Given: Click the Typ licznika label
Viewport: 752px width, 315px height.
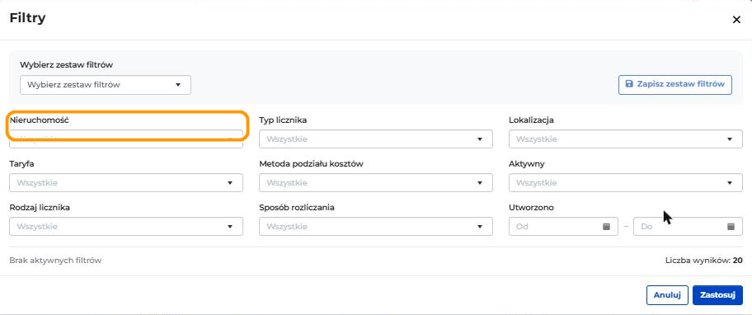Looking at the screenshot, I should [x=283, y=120].
